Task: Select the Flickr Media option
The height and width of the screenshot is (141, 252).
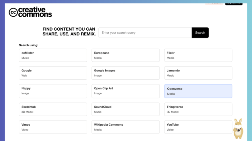Action: tap(198, 55)
